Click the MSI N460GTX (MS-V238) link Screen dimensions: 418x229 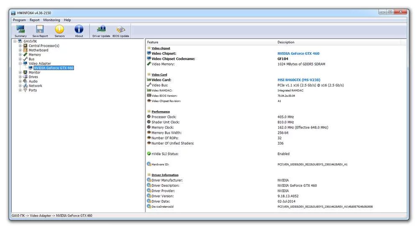point(299,80)
